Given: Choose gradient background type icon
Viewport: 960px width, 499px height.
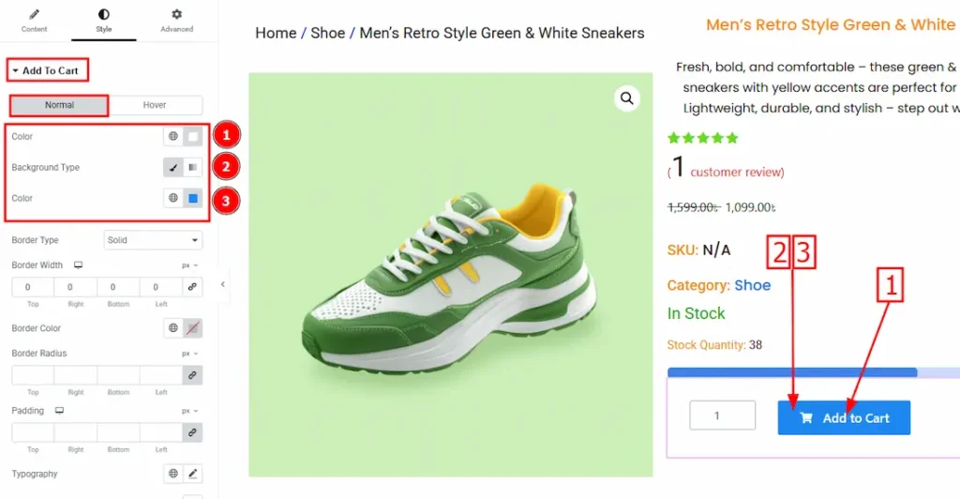Looking at the screenshot, I should [x=192, y=168].
